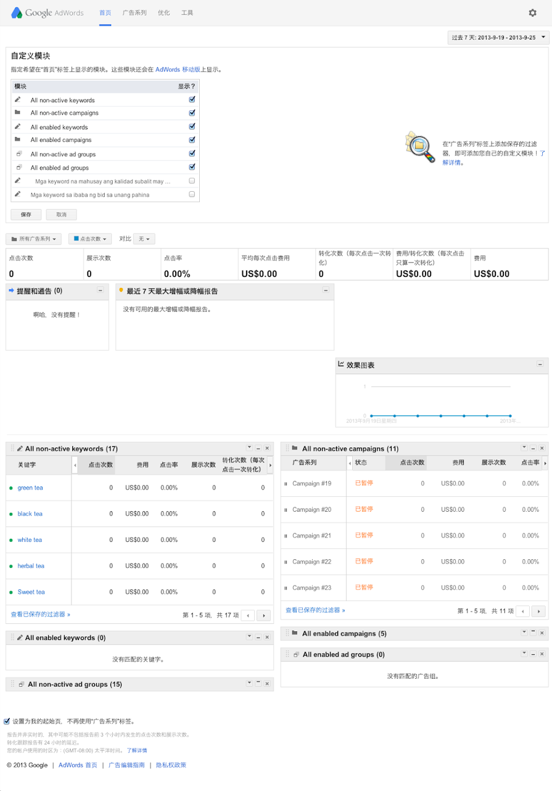Uncheck All non-active campaigns display checkbox

tap(192, 113)
